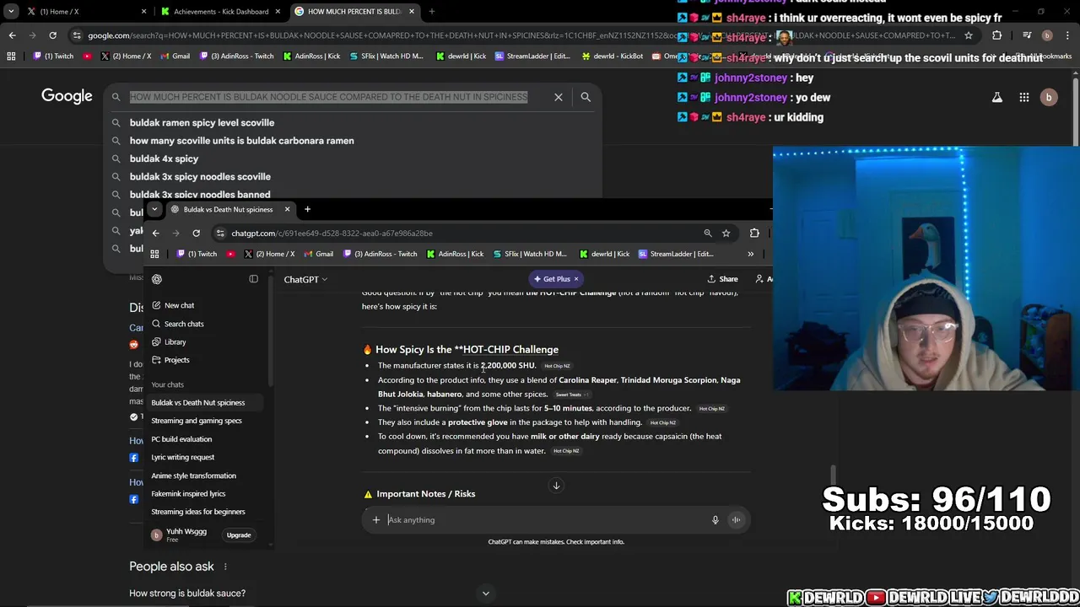This screenshot has height=607, width=1080.
Task: Open tab search dropdown in ChatGPT window
Action: pyautogui.click(x=154, y=209)
